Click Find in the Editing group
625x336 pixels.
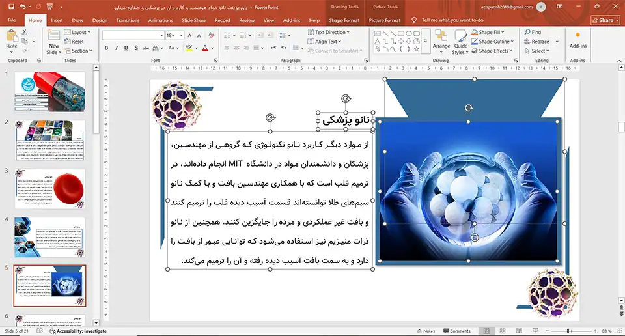tap(533, 32)
